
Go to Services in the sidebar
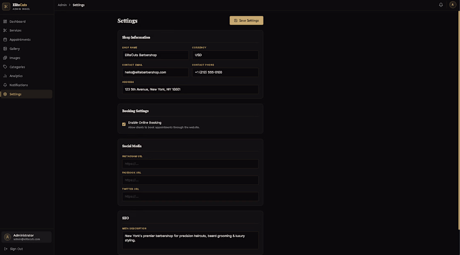(x=26, y=30)
